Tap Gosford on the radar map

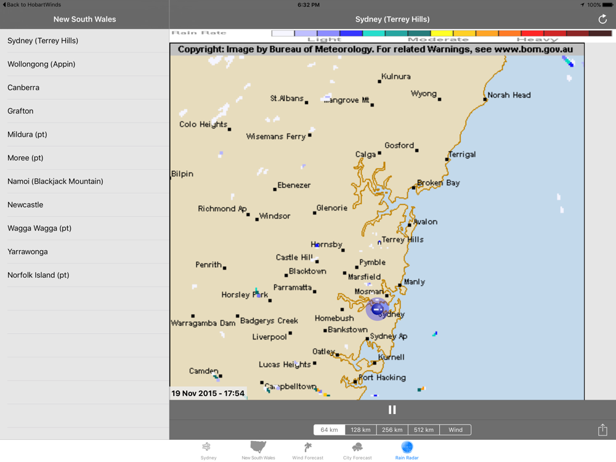399,145
